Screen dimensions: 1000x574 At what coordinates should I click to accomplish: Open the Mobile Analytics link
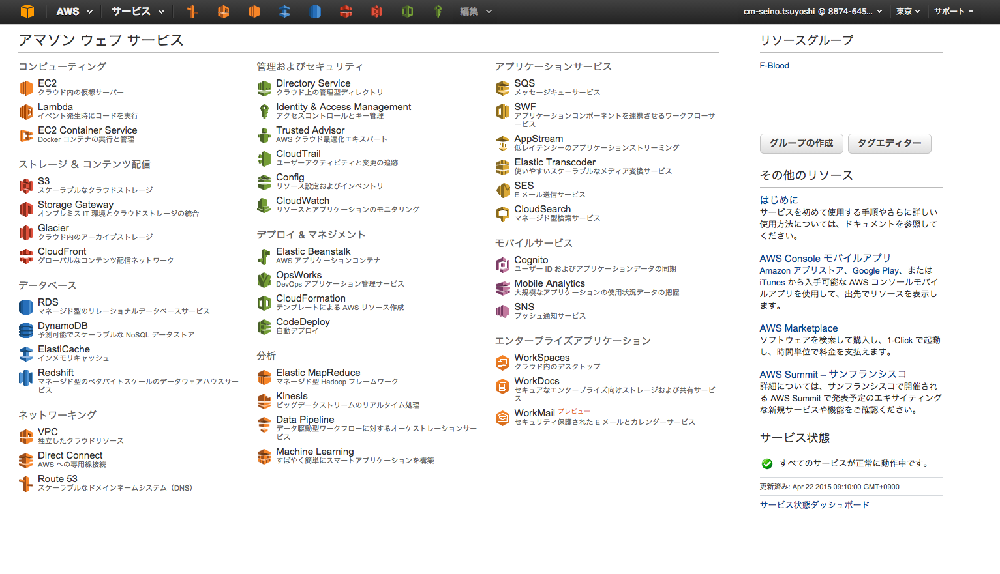549,283
